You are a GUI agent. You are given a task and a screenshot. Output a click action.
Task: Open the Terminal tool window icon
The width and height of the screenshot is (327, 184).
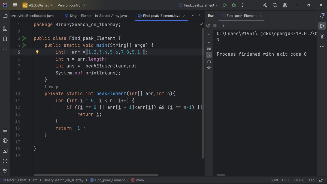(x=5, y=151)
